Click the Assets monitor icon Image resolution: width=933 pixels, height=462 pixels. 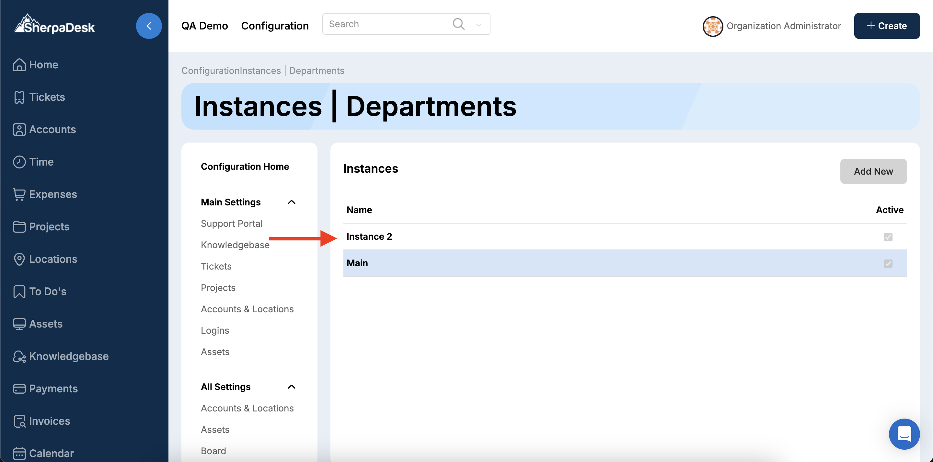[19, 324]
